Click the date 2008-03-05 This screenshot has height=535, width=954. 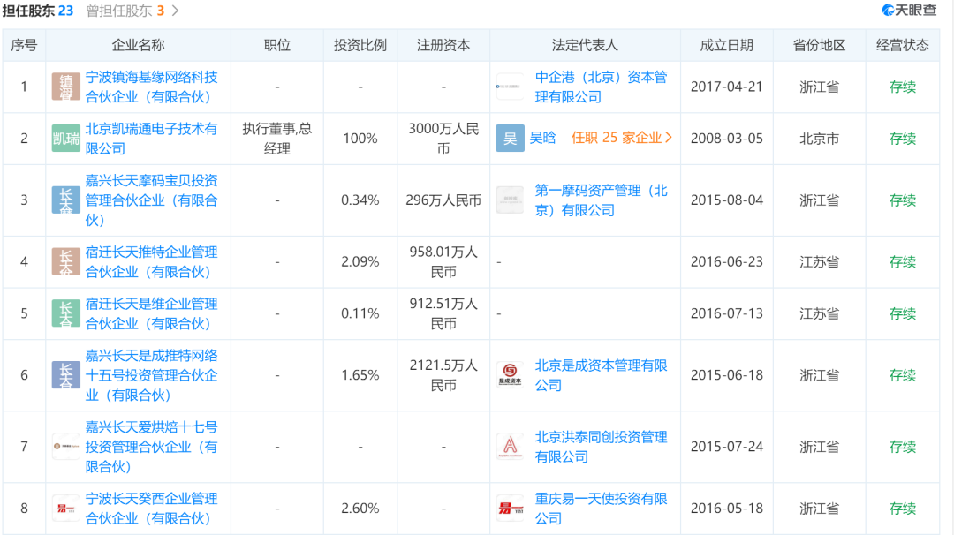726,139
